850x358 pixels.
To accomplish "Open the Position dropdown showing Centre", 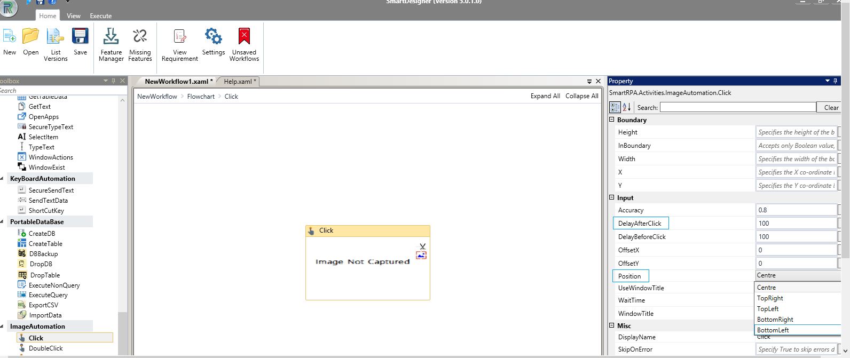I will pos(798,275).
